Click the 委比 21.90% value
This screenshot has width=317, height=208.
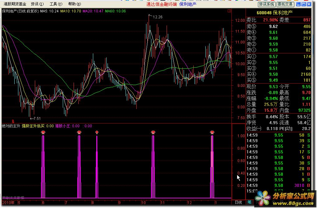pos(270,20)
